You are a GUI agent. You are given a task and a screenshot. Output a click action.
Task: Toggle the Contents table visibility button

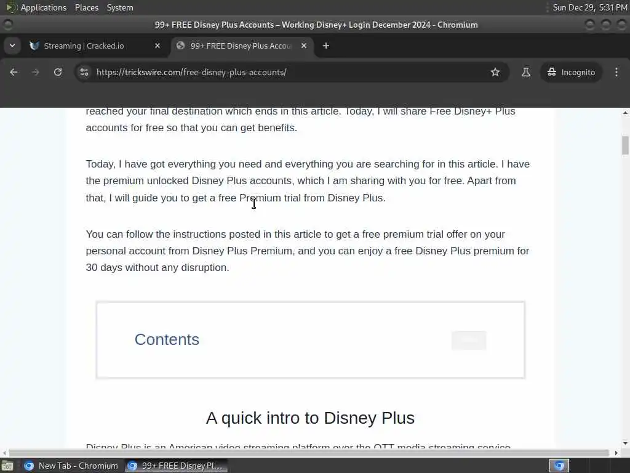point(469,340)
